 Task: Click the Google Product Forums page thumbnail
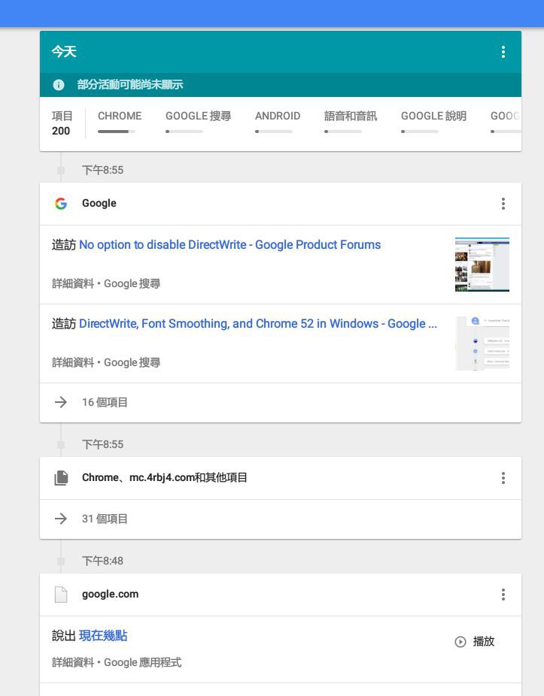point(482,265)
